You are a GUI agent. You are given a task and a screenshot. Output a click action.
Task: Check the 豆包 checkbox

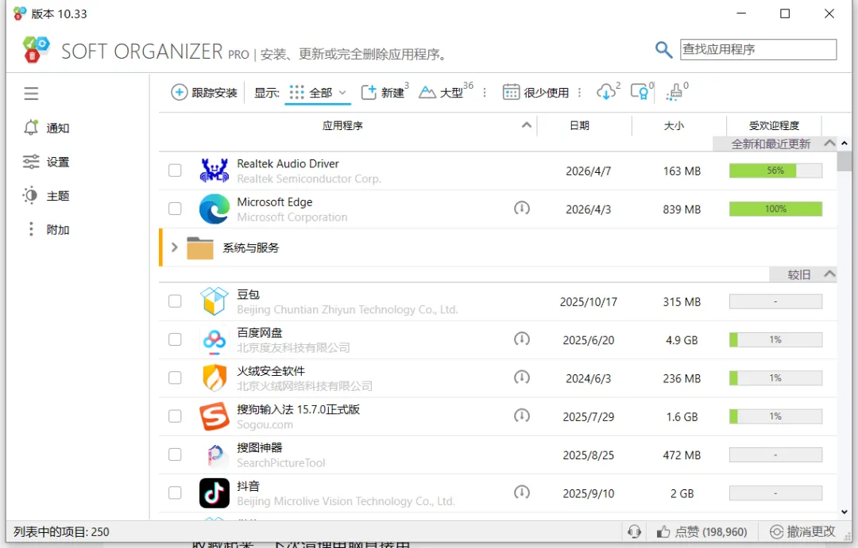[175, 301]
